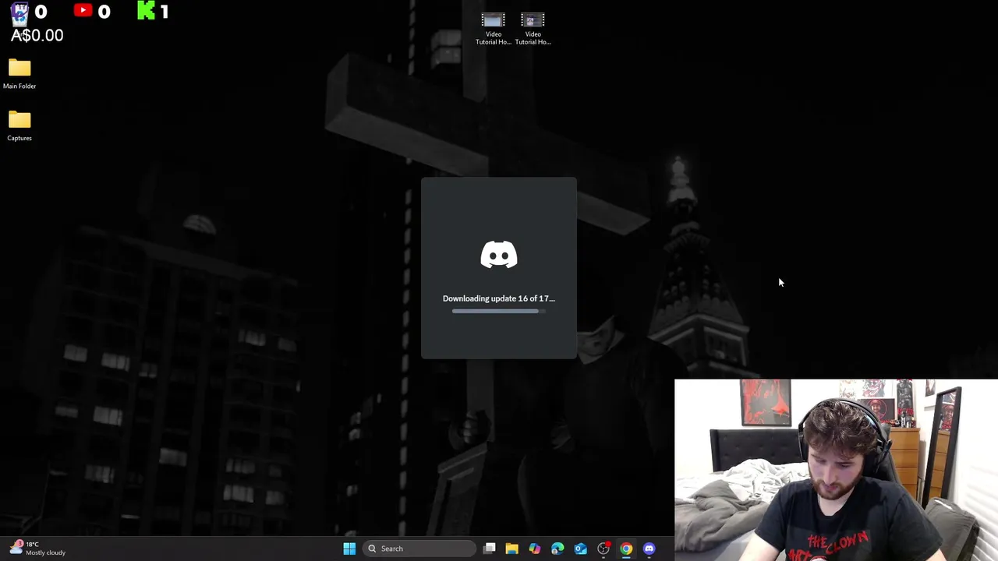Open Outlook from the taskbar
This screenshot has height=561, width=998.
(x=580, y=549)
